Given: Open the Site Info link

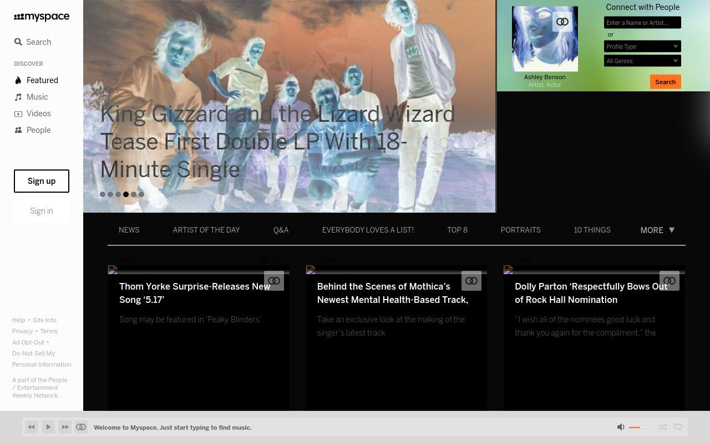Looking at the screenshot, I should pos(44,320).
